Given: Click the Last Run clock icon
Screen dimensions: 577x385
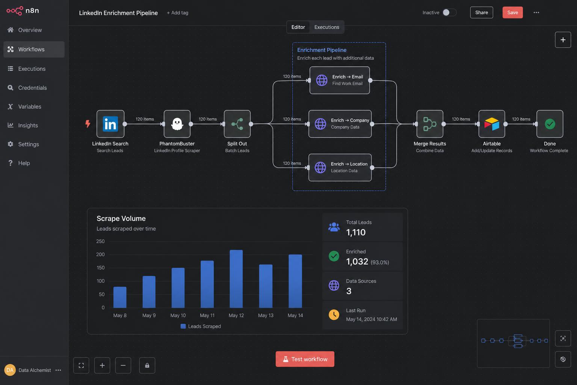Looking at the screenshot, I should point(334,315).
